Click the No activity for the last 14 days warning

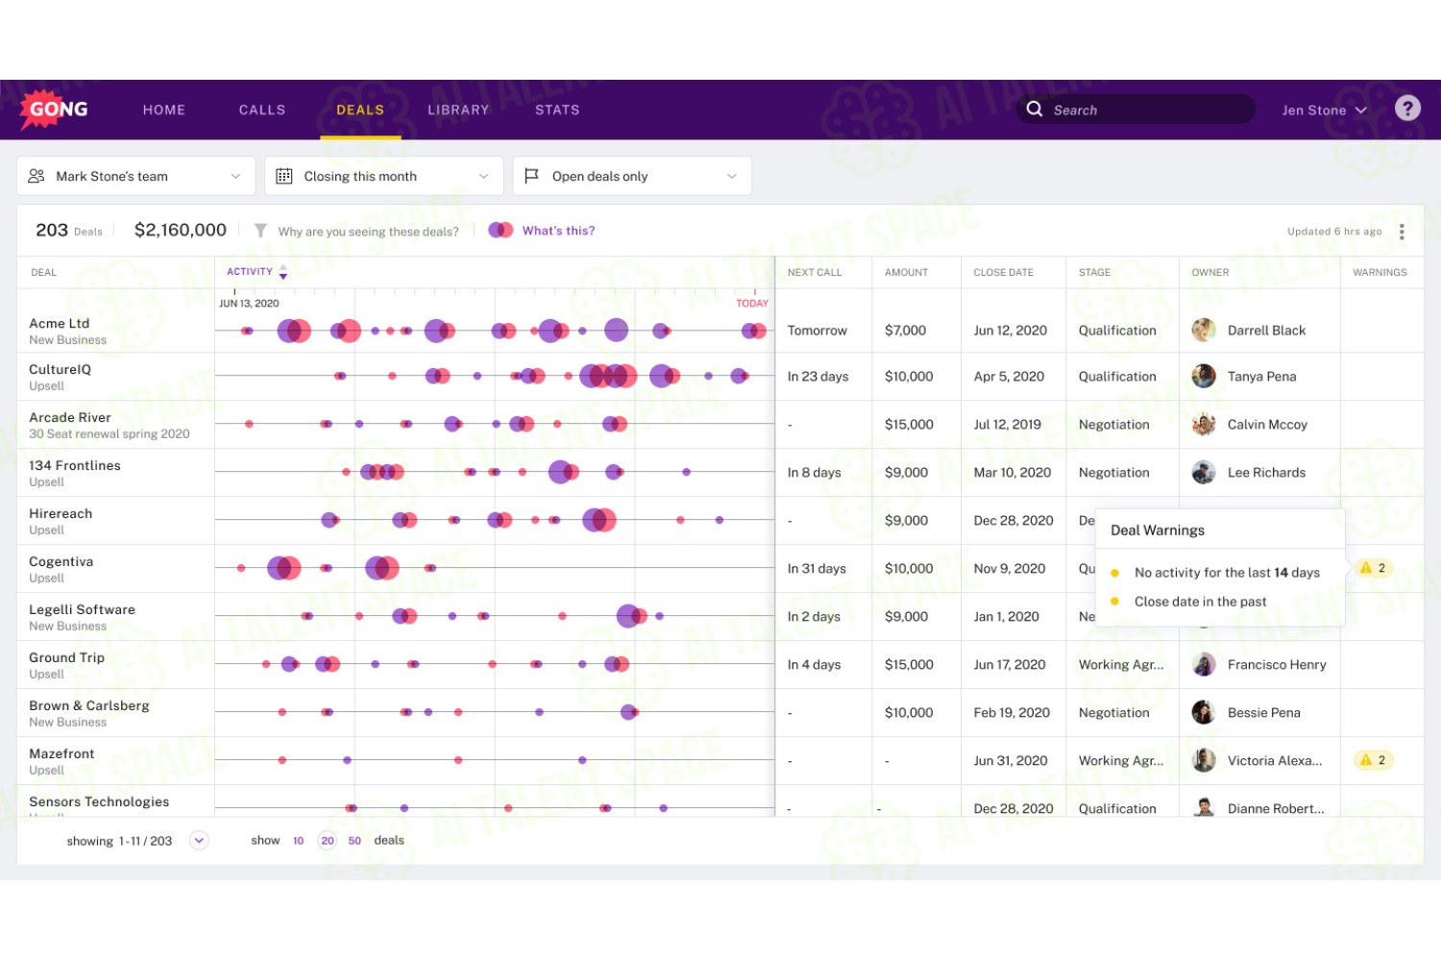coord(1227,572)
